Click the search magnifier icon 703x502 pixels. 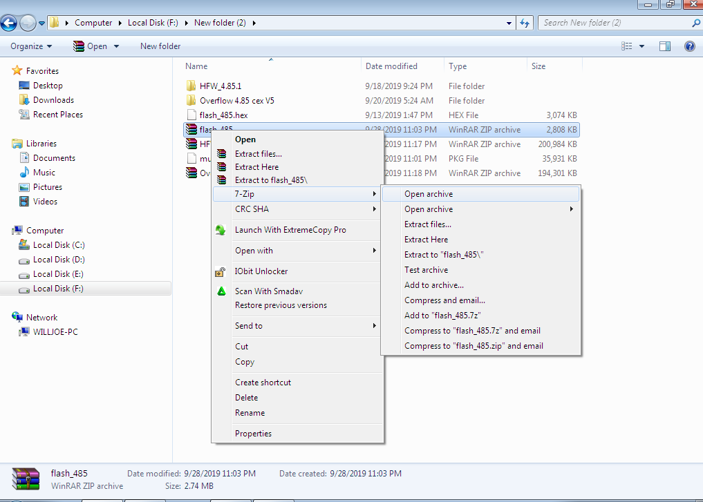(696, 23)
